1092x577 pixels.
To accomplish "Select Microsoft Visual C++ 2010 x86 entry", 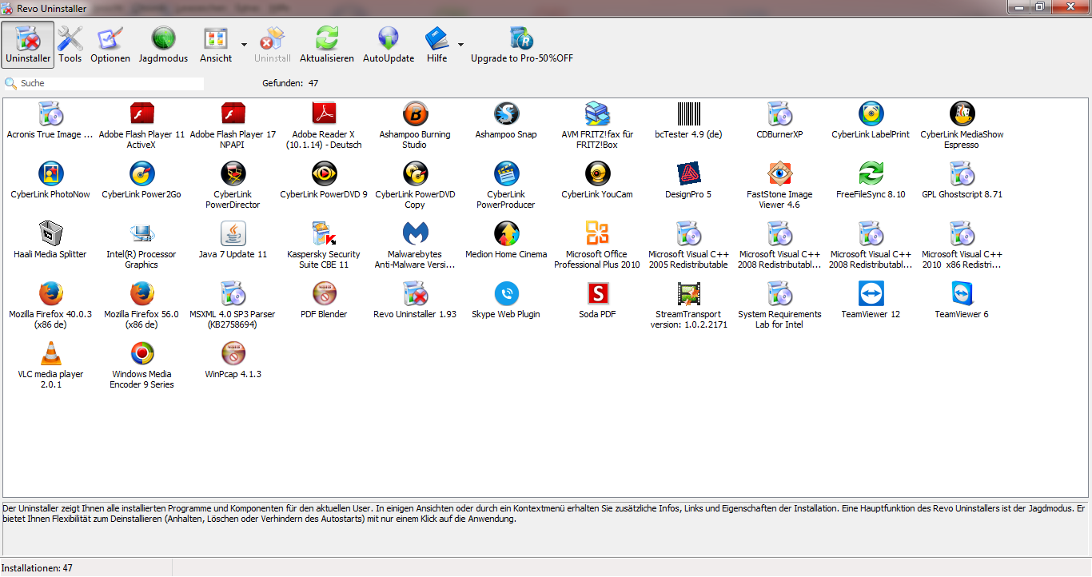I will click(962, 245).
